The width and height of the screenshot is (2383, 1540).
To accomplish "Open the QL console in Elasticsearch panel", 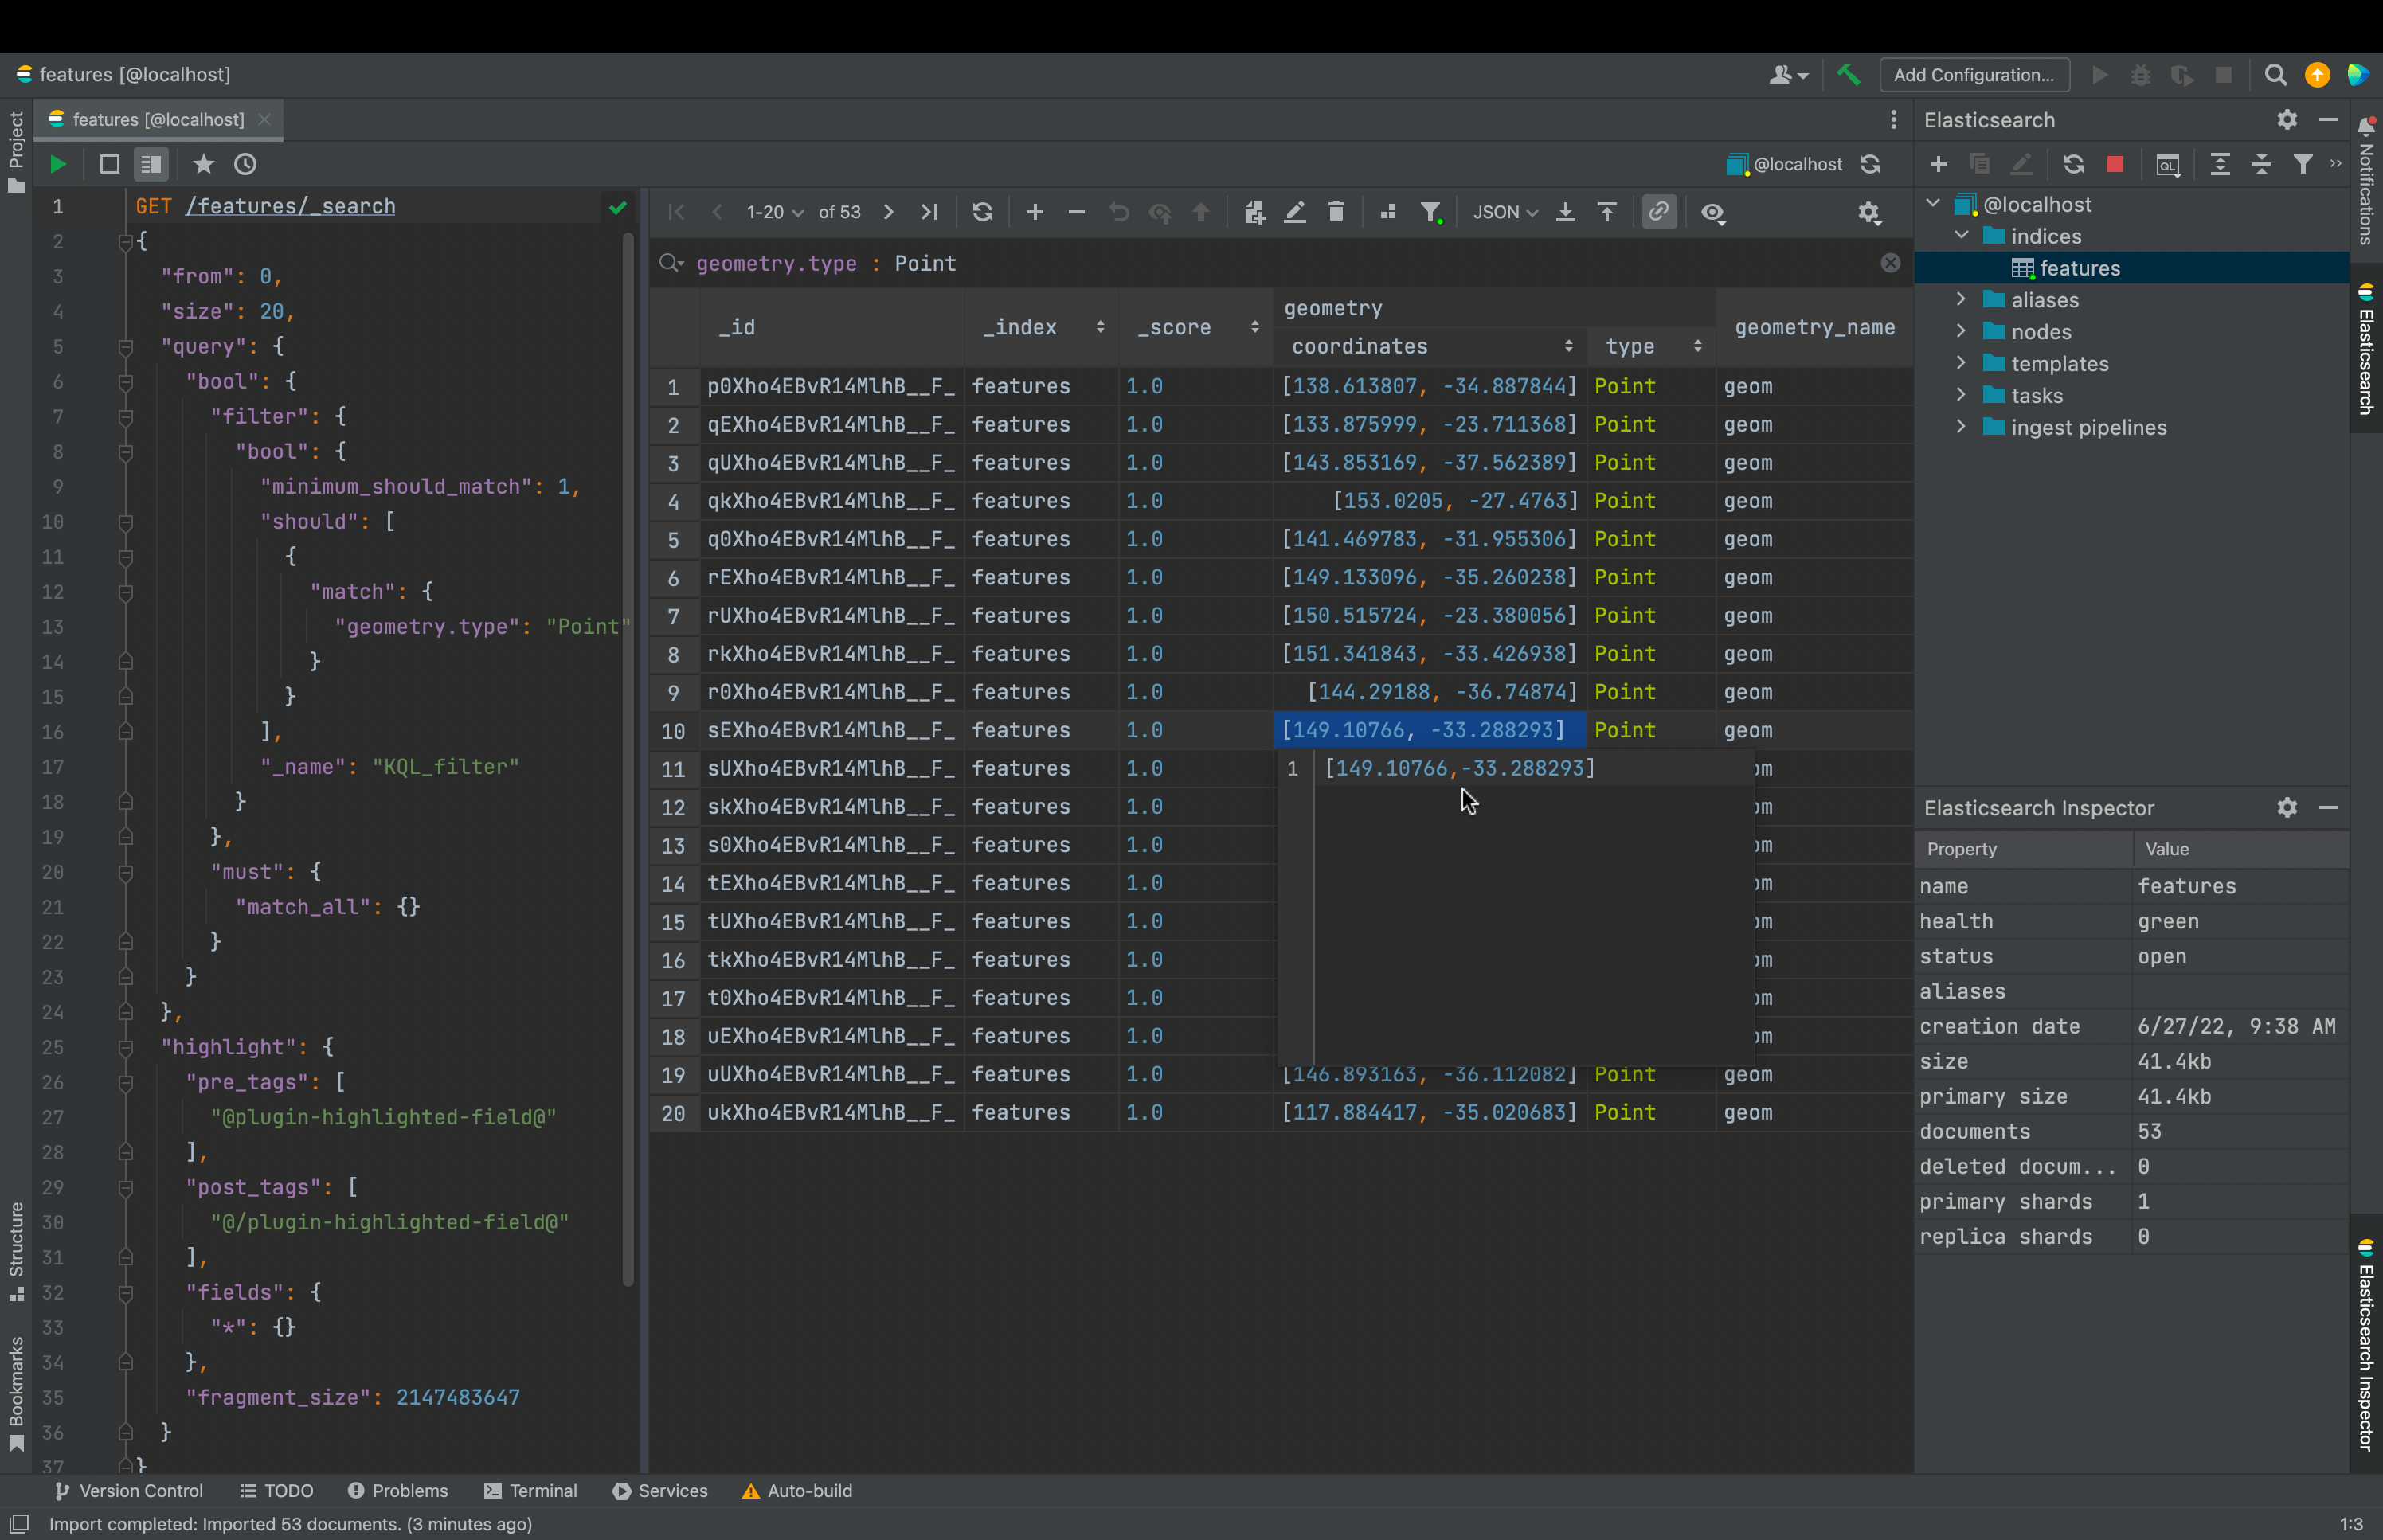I will 2167,164.
